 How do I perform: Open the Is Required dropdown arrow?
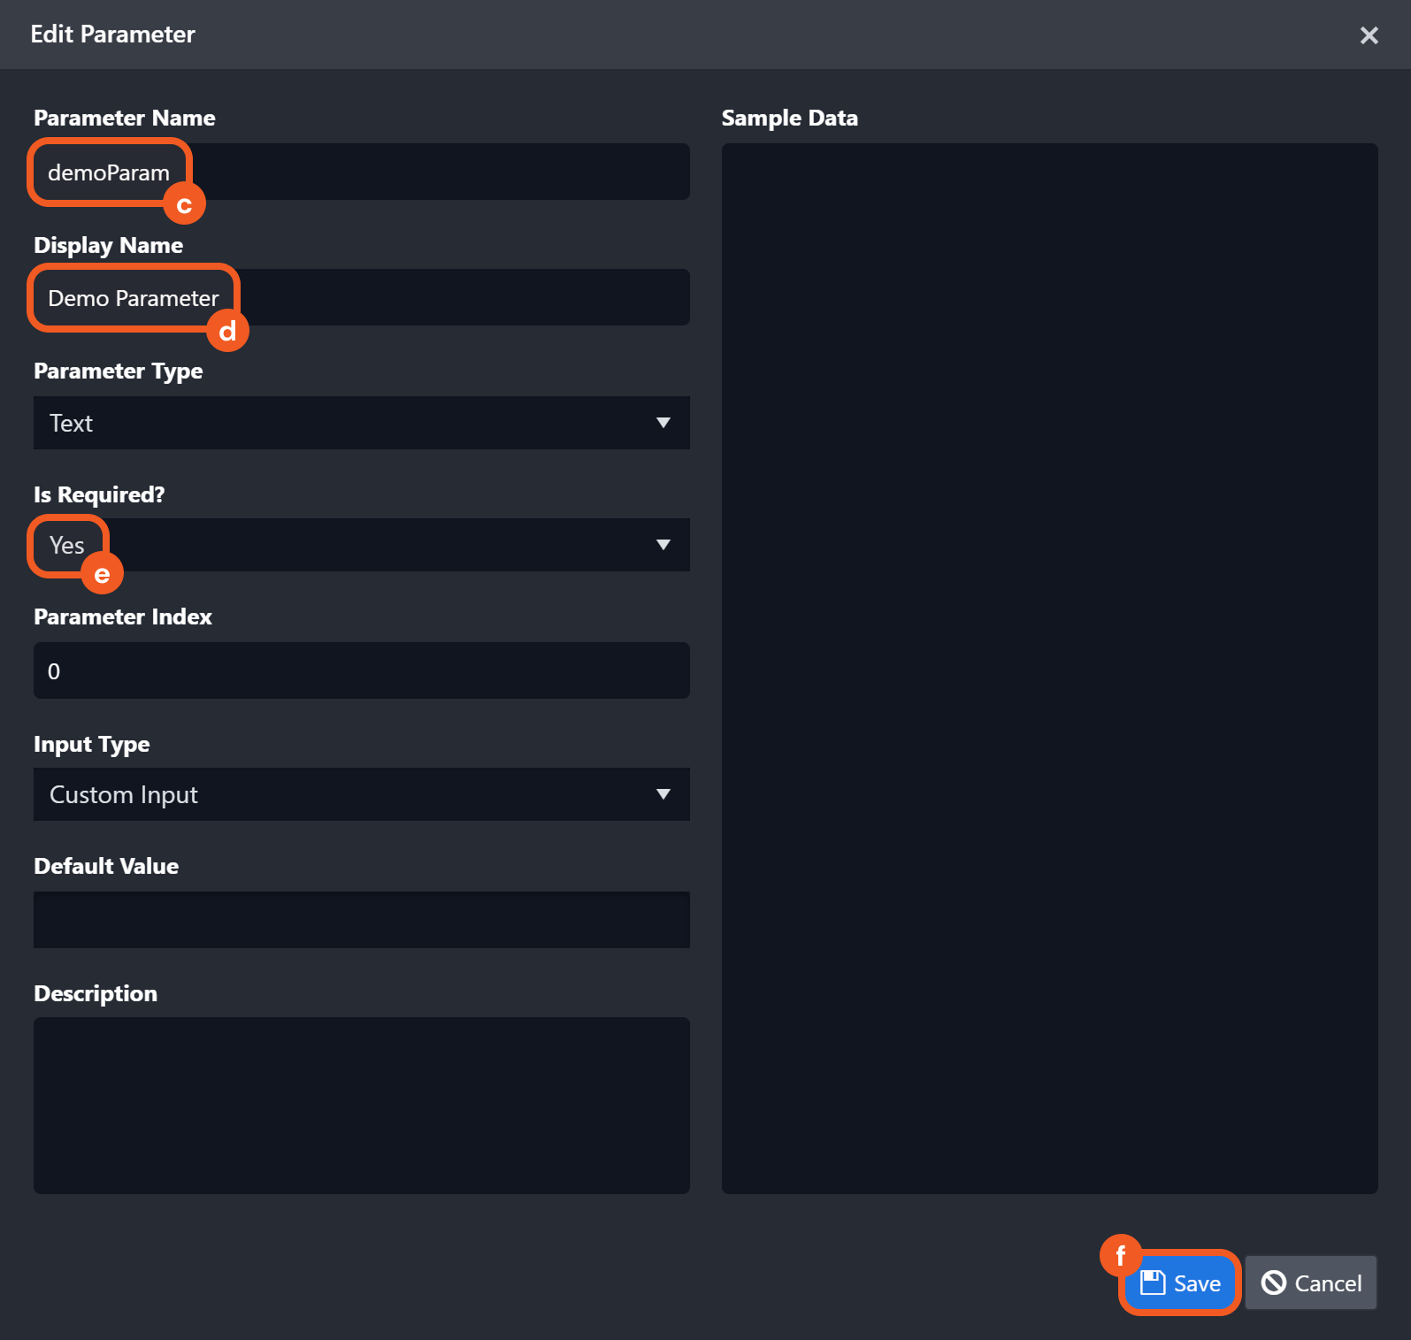(x=663, y=545)
